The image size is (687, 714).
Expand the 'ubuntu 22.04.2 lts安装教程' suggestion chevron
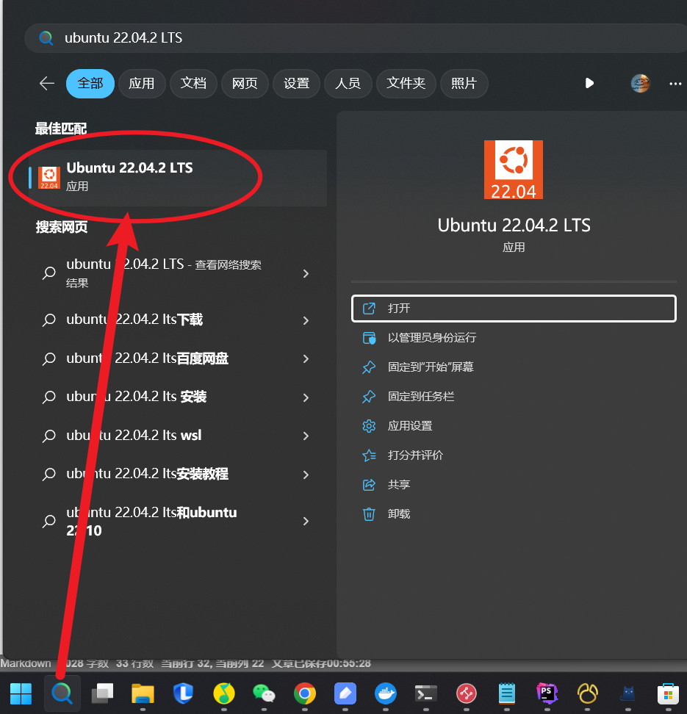(x=306, y=475)
